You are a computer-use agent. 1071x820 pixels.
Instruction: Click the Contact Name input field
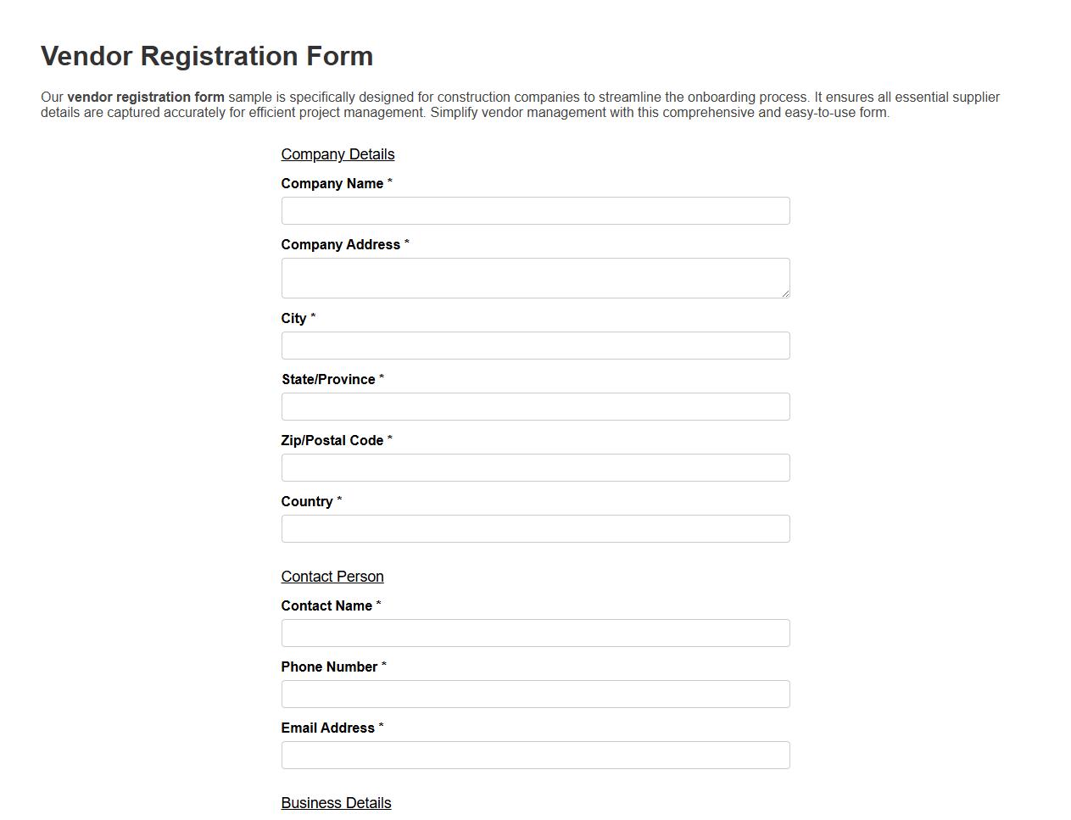535,633
